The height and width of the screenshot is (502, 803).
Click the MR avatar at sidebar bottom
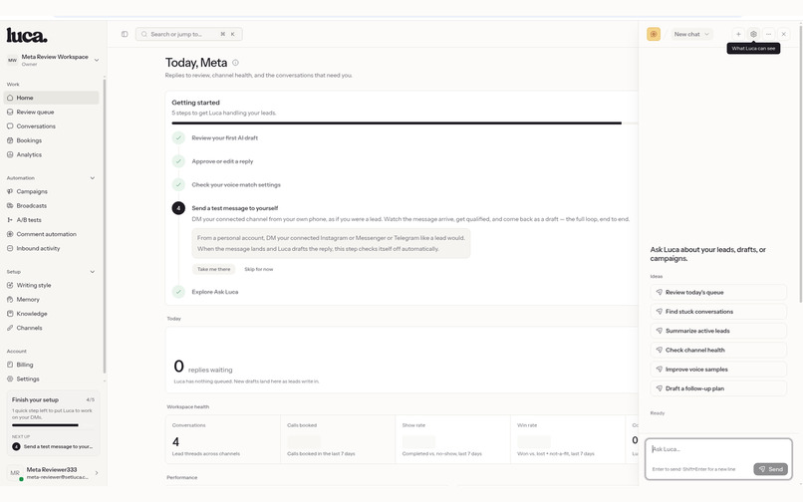tap(15, 473)
